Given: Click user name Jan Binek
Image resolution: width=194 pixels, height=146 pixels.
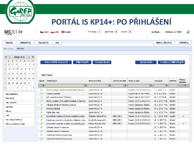Looking at the screenshot, I should 155,32.
